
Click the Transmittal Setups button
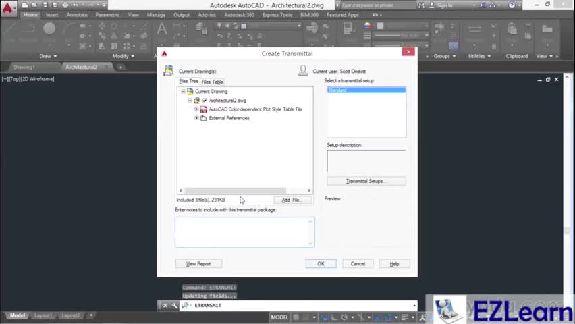click(x=366, y=181)
